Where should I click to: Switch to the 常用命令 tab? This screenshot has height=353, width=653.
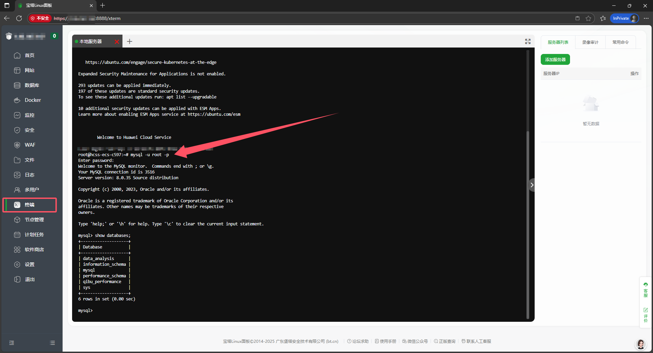pyautogui.click(x=620, y=42)
